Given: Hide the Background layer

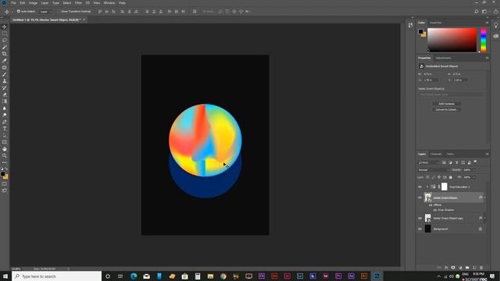Looking at the screenshot, I should [420, 229].
